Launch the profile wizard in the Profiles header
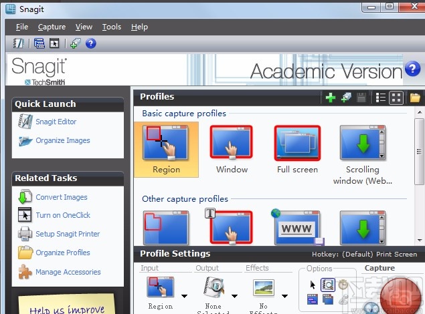Image resolution: width=425 pixels, height=314 pixels. (346, 98)
